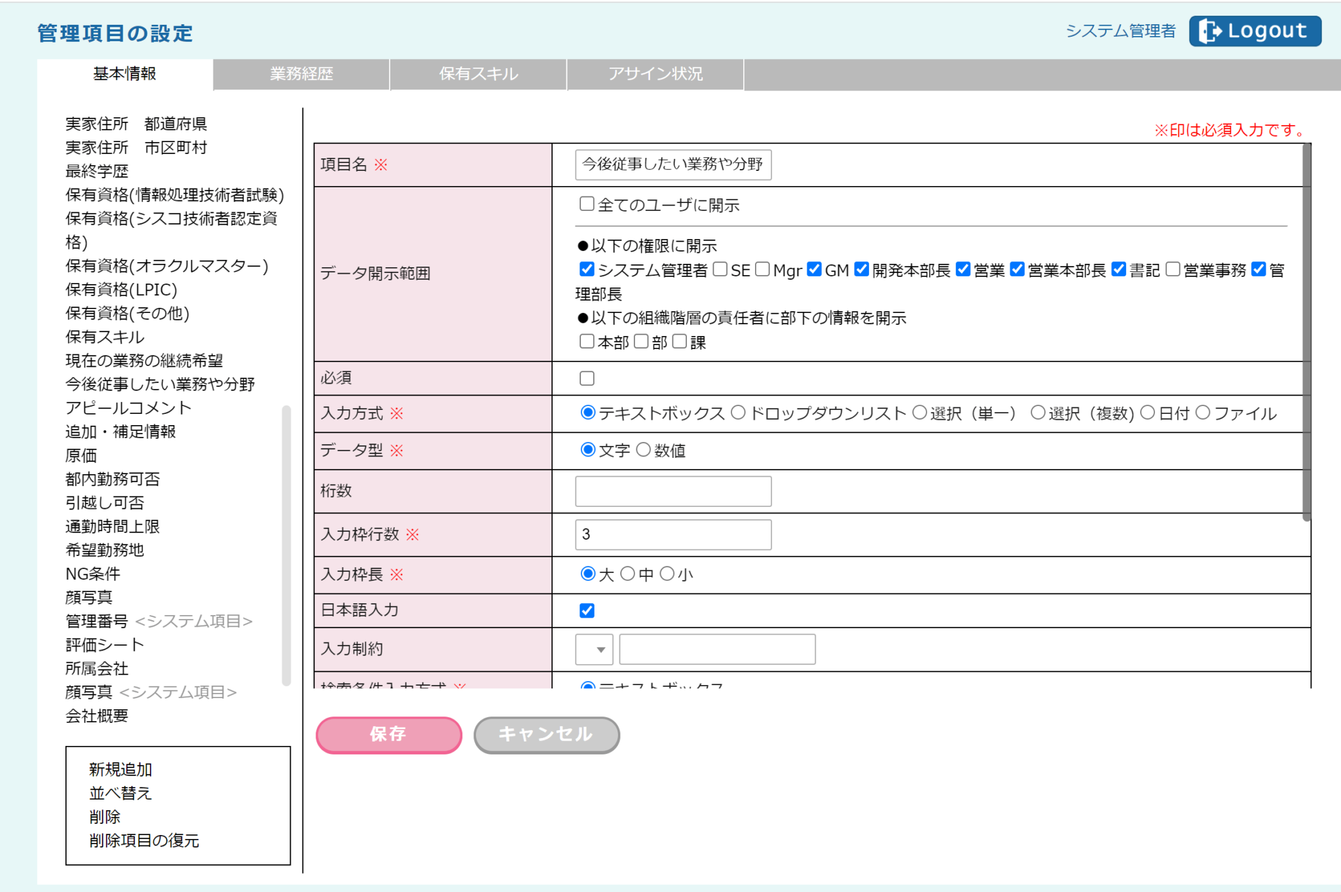1341x892 pixels.
Task: Open the 入力制約 dropdown
Action: tap(594, 649)
